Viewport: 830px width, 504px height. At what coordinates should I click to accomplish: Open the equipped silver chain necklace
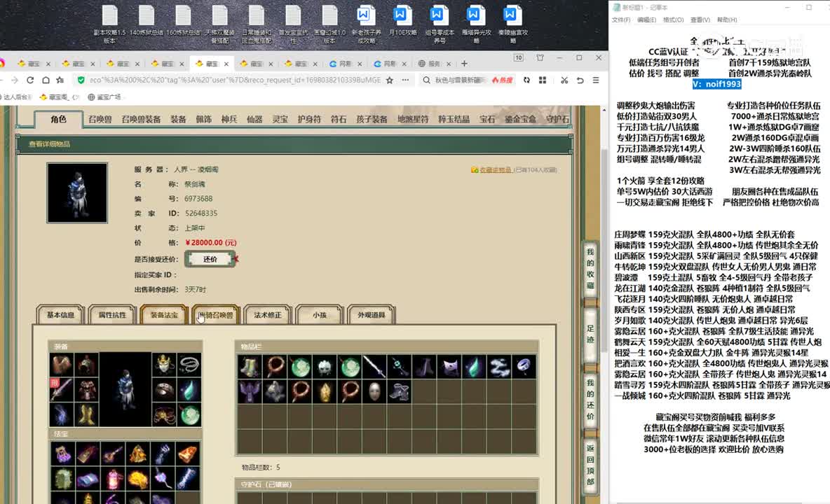point(189,365)
